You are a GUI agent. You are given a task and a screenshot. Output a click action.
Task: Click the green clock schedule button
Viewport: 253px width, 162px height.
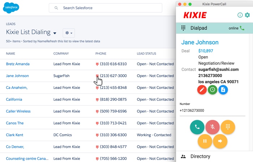coord(213,90)
